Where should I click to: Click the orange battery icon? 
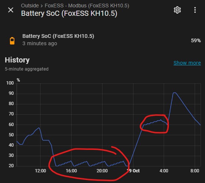point(12,41)
